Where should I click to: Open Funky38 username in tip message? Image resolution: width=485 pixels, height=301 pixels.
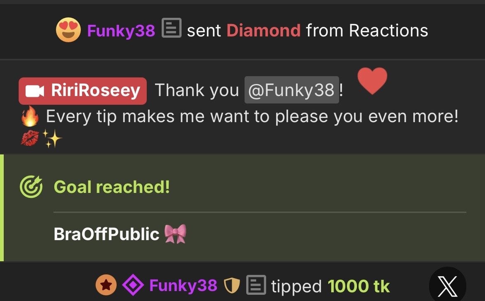(183, 285)
